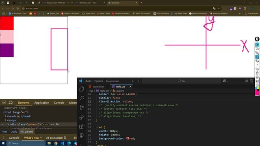Select div.parent in DevTools breadcrumb
Image resolution: width=260 pixels, height=146 pixels.
click(x=26, y=131)
